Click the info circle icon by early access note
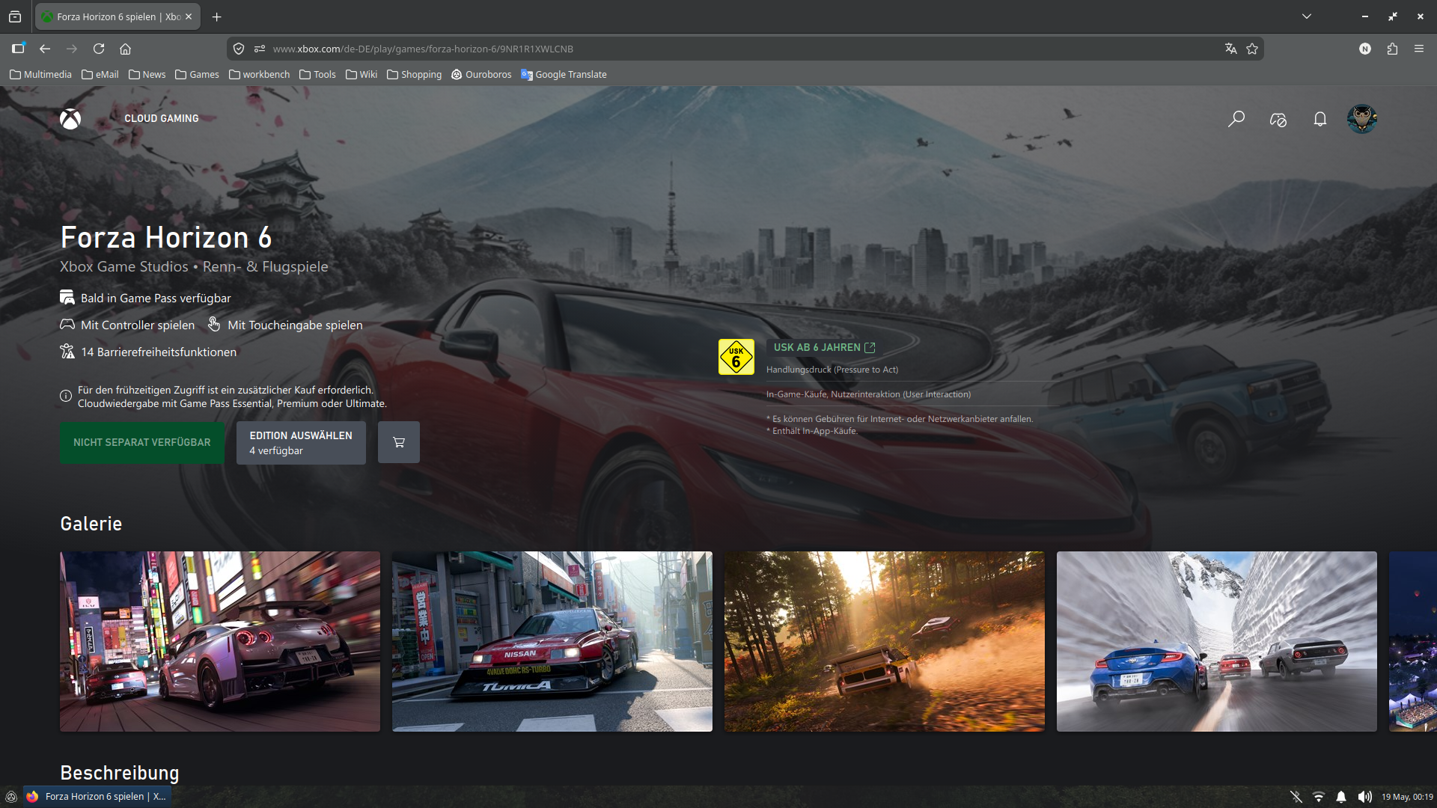Viewport: 1437px width, 808px height. (66, 396)
